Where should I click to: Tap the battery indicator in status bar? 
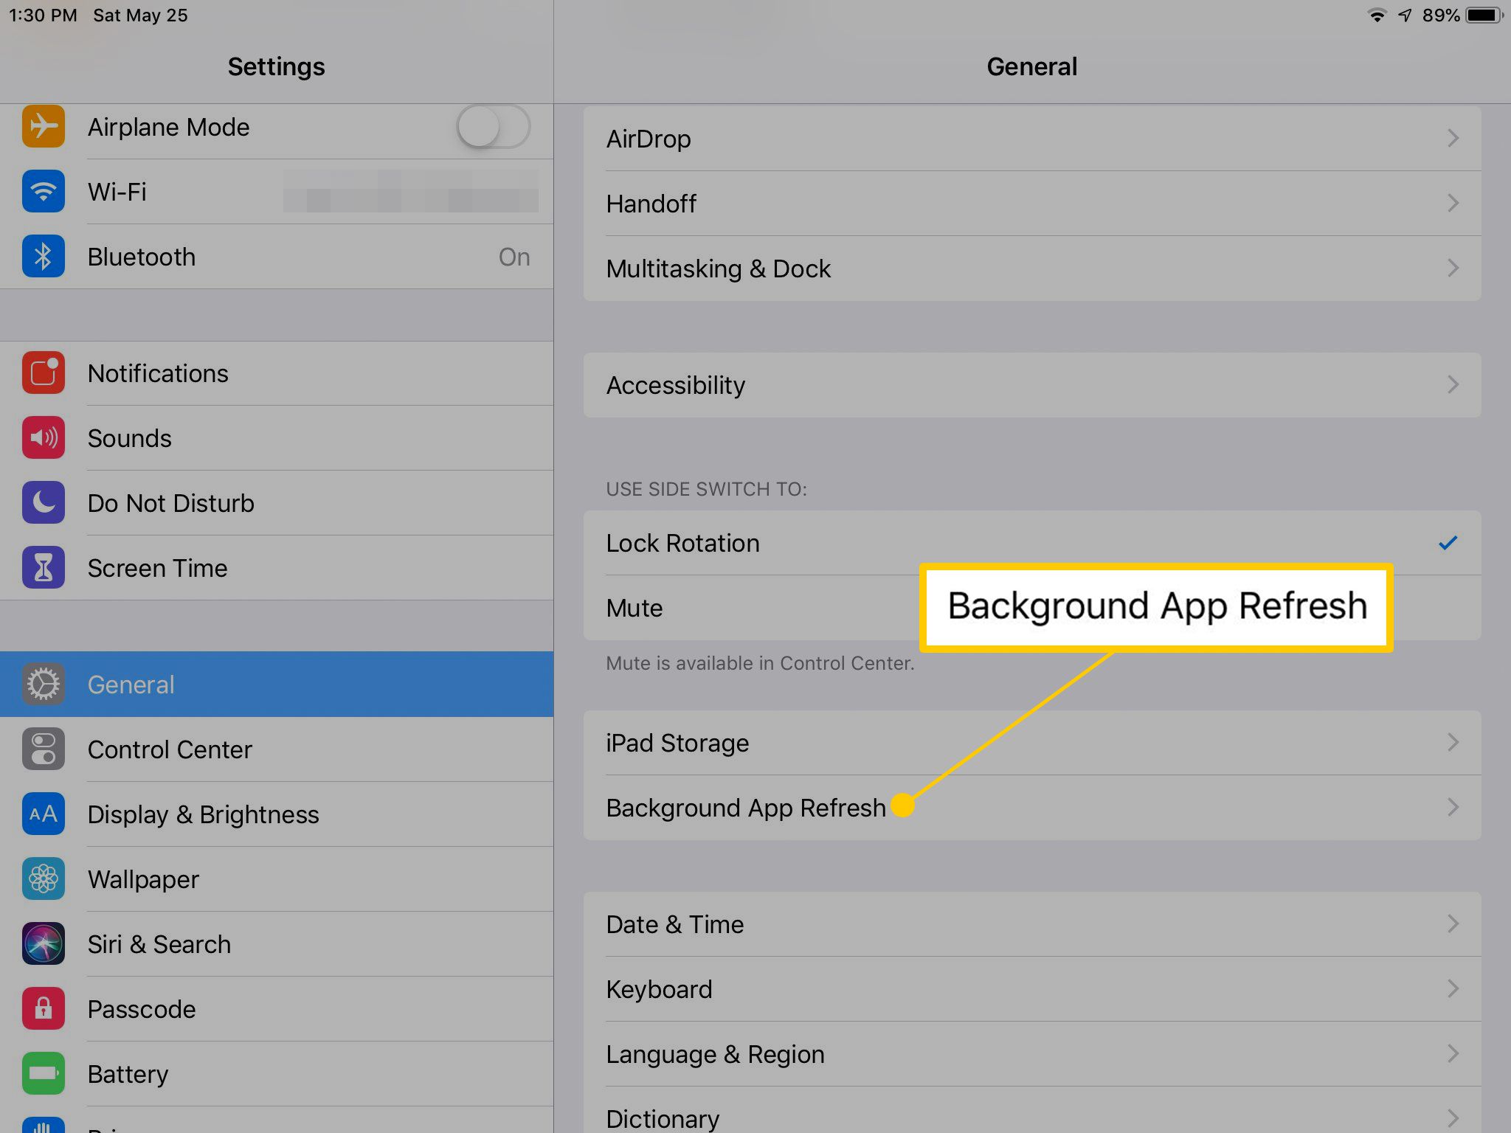click(1485, 15)
